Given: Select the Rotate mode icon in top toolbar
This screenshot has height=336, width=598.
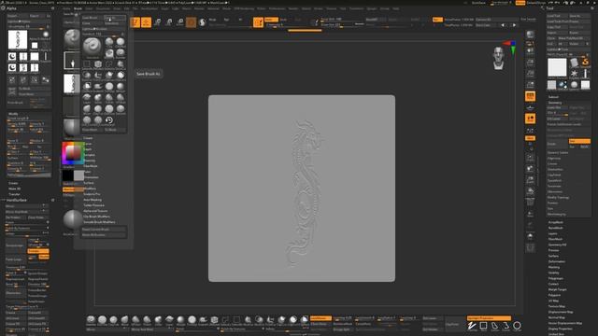Looking at the screenshot, I should pos(180,22).
